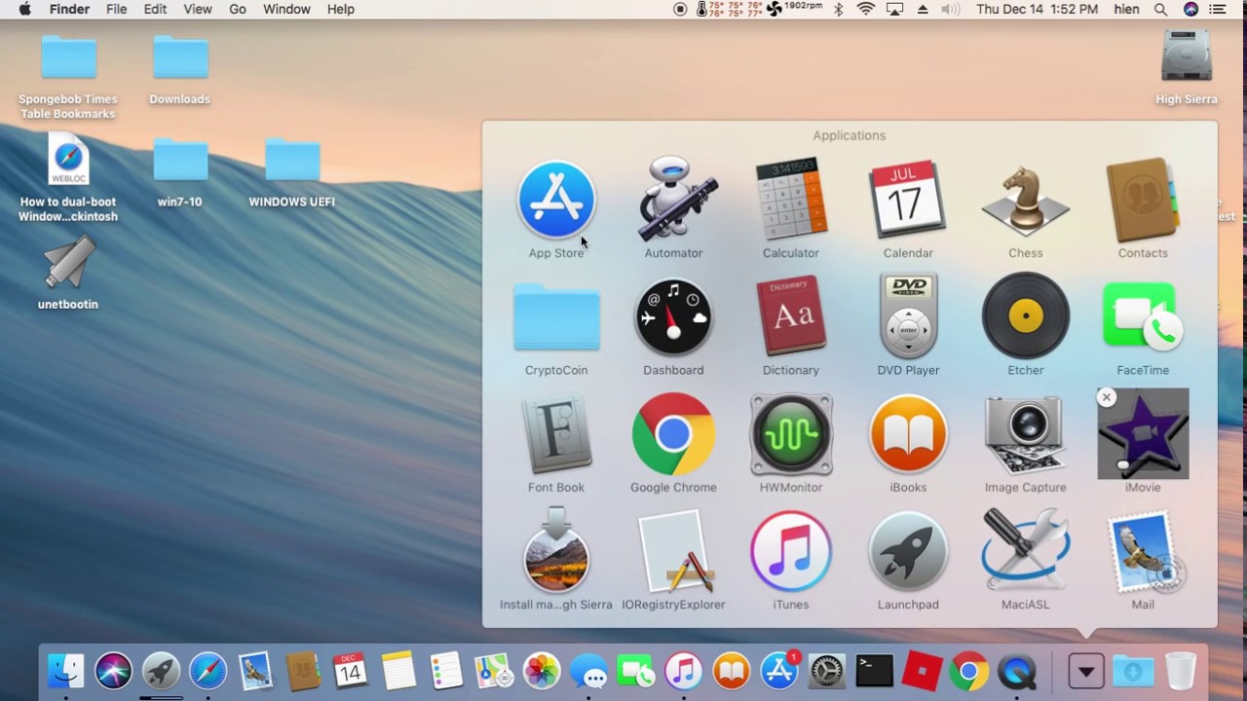Open the Finder menu
The width and height of the screenshot is (1247, 701).
[x=70, y=9]
